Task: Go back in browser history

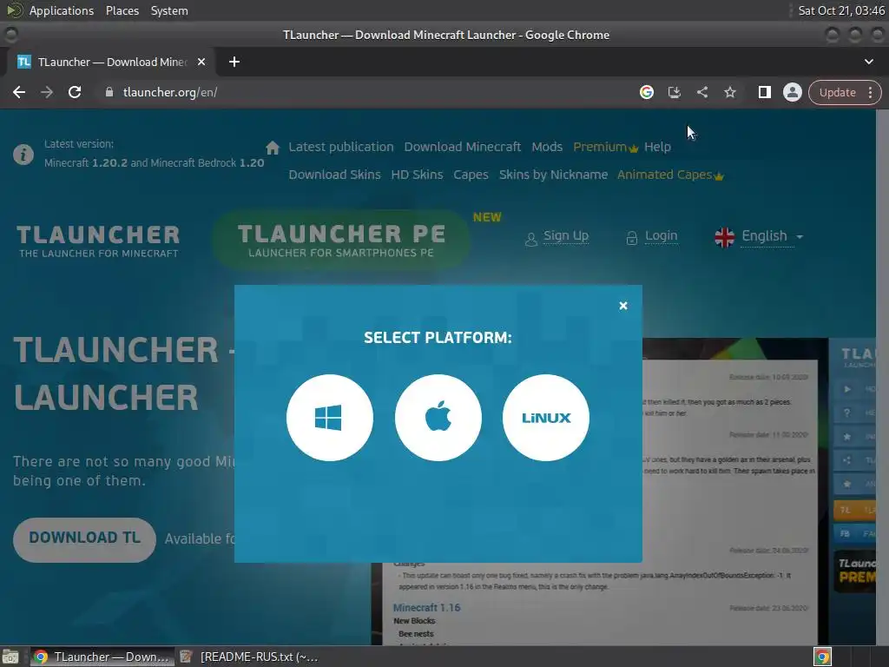Action: coord(19,92)
